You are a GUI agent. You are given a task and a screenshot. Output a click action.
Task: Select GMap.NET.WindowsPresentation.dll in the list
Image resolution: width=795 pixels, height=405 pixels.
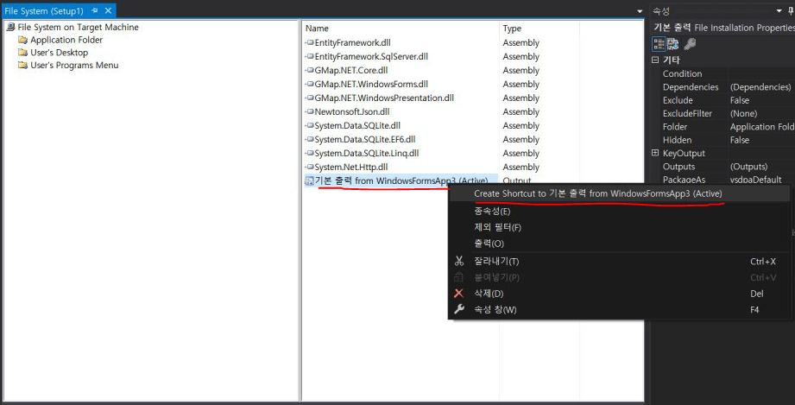(x=384, y=98)
